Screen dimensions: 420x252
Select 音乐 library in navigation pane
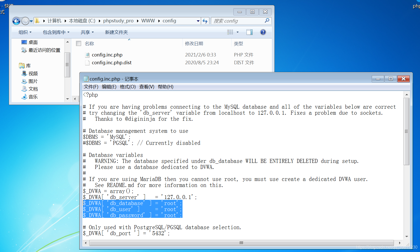coord(33,97)
